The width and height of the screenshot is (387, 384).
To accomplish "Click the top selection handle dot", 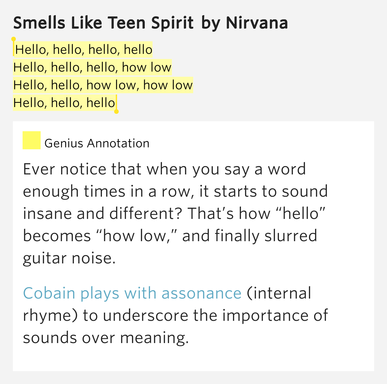I will pyautogui.click(x=14, y=39).
